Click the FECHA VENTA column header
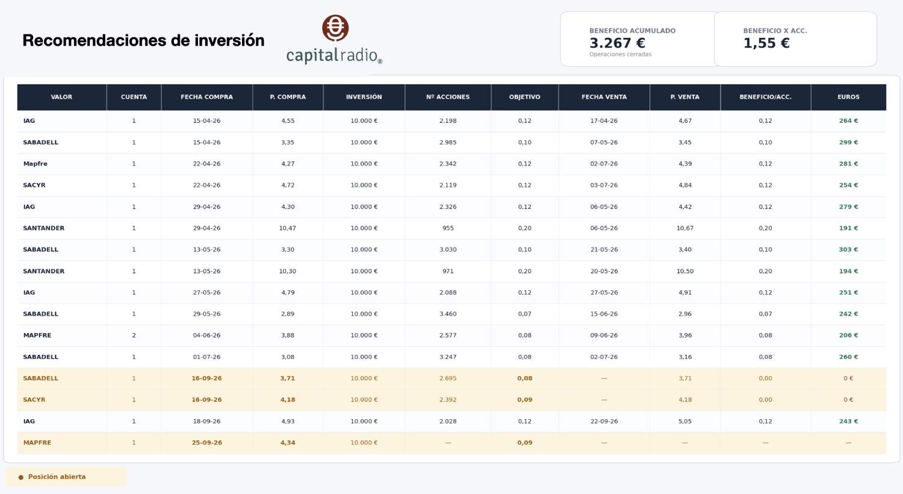Image resolution: width=903 pixels, height=494 pixels. pos(604,97)
